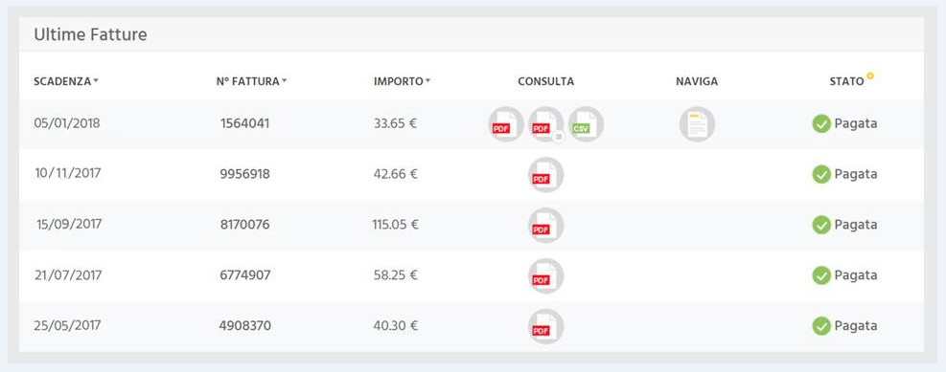Click the 115.05 € amount cell
946x372 pixels.
click(395, 225)
